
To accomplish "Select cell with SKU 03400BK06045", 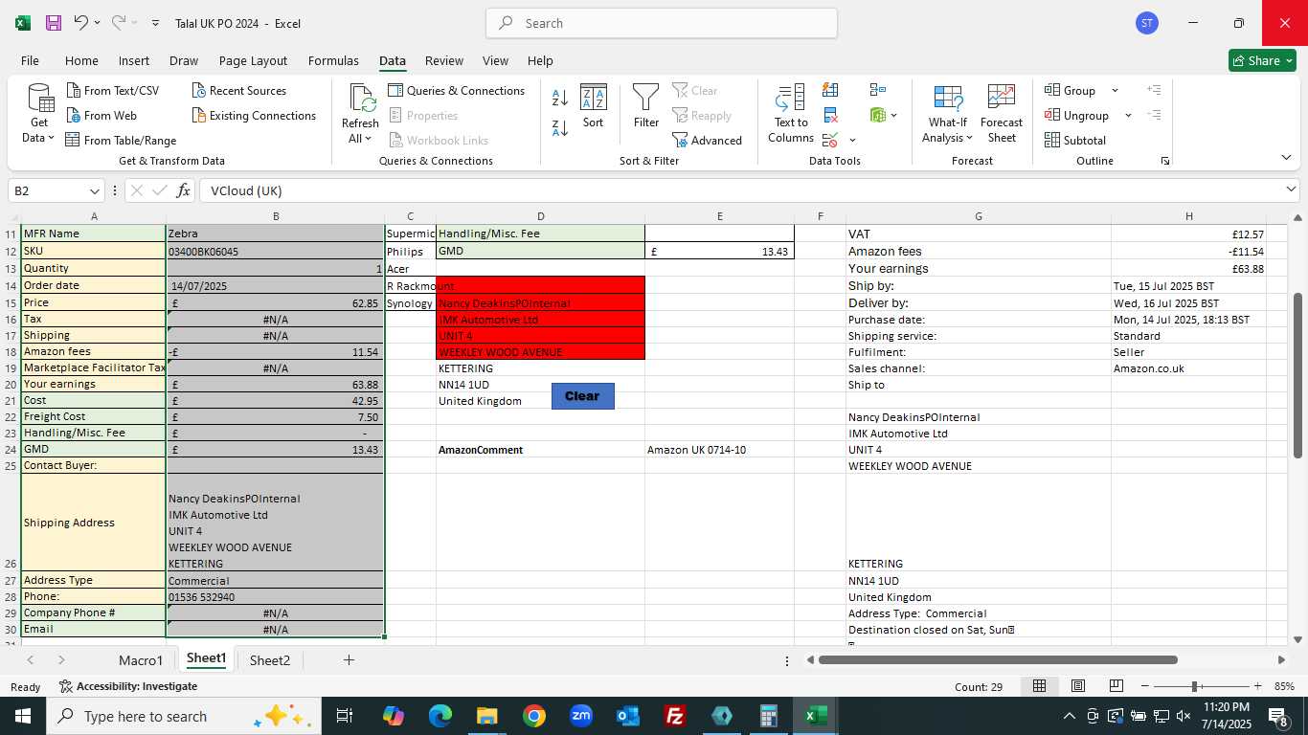I will [275, 252].
